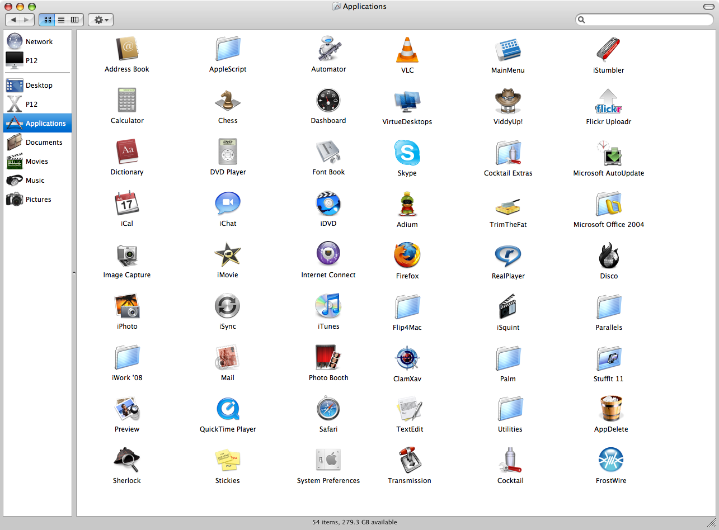
Task: Open Pictures in the sidebar
Action: coord(37,199)
